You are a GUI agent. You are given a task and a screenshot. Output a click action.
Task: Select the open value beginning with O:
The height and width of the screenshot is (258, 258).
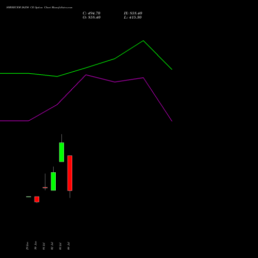(91, 18)
